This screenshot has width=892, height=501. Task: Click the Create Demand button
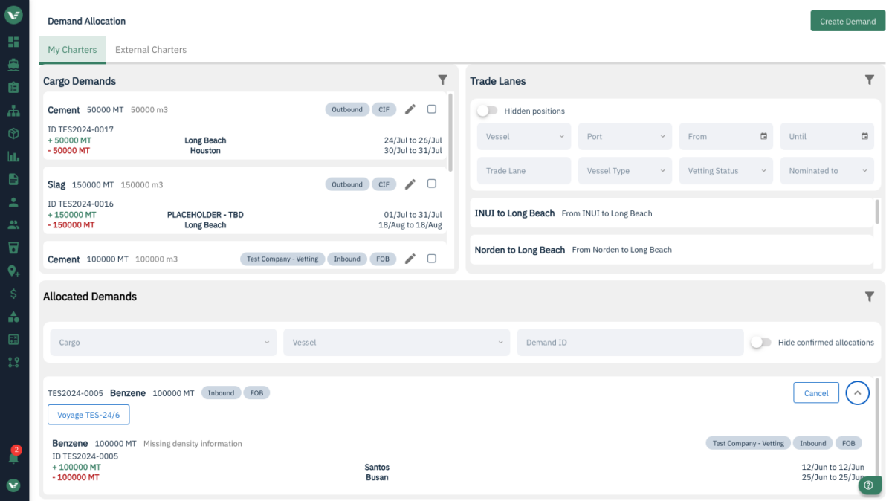847,22
